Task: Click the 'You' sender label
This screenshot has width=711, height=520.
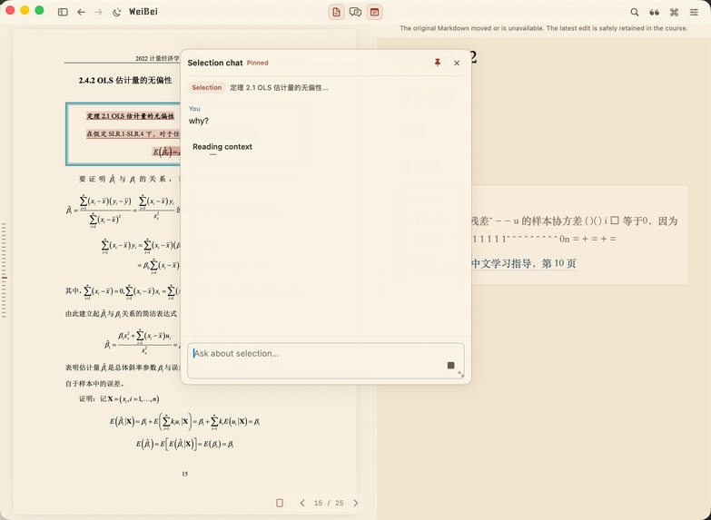Action: (x=194, y=108)
